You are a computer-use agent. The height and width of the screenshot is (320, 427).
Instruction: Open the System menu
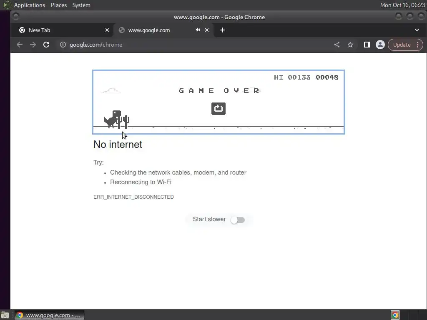(81, 5)
